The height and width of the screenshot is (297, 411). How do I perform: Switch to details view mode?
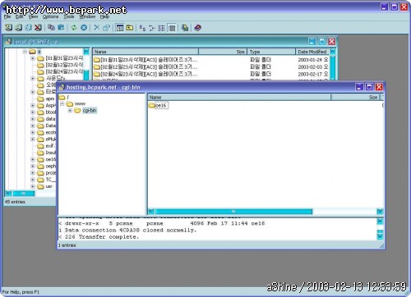pyautogui.click(x=172, y=28)
